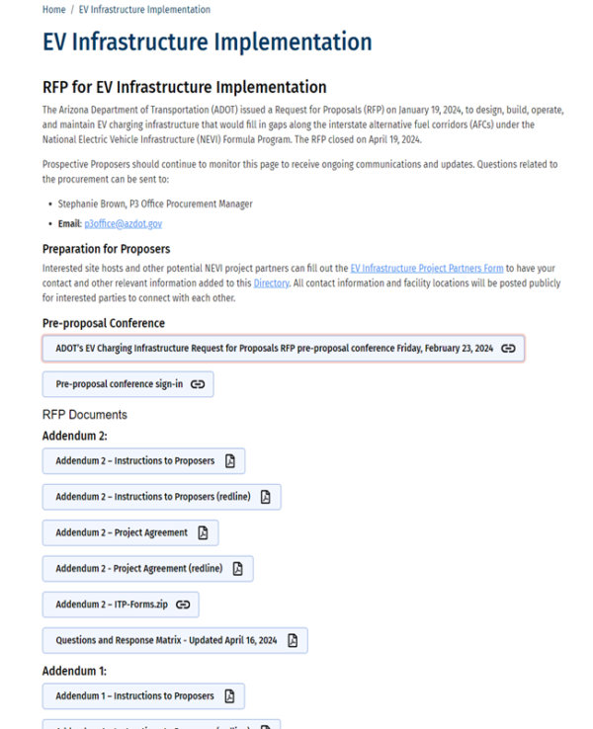Click PDF icon on Addendum 1 Instructions to Proposers

pyautogui.click(x=229, y=696)
